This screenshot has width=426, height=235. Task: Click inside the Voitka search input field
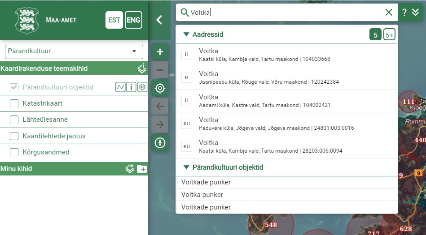coord(287,13)
